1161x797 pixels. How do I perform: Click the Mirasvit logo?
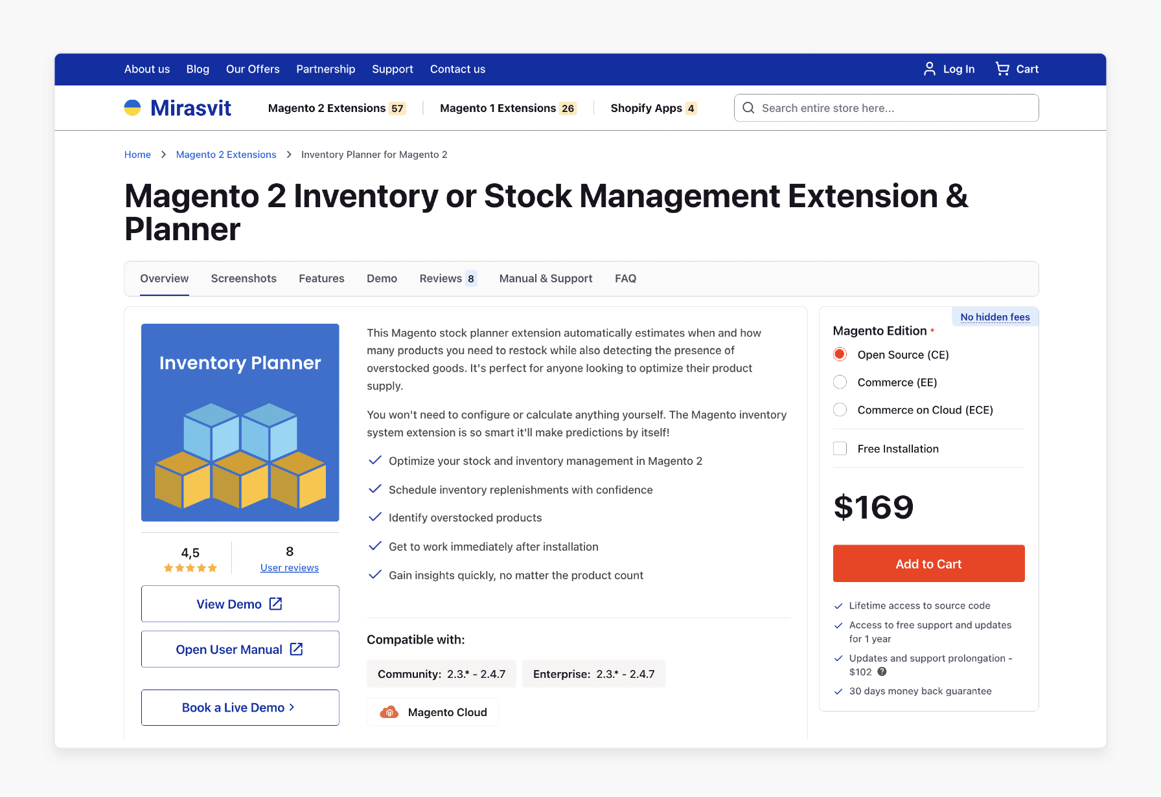[178, 108]
